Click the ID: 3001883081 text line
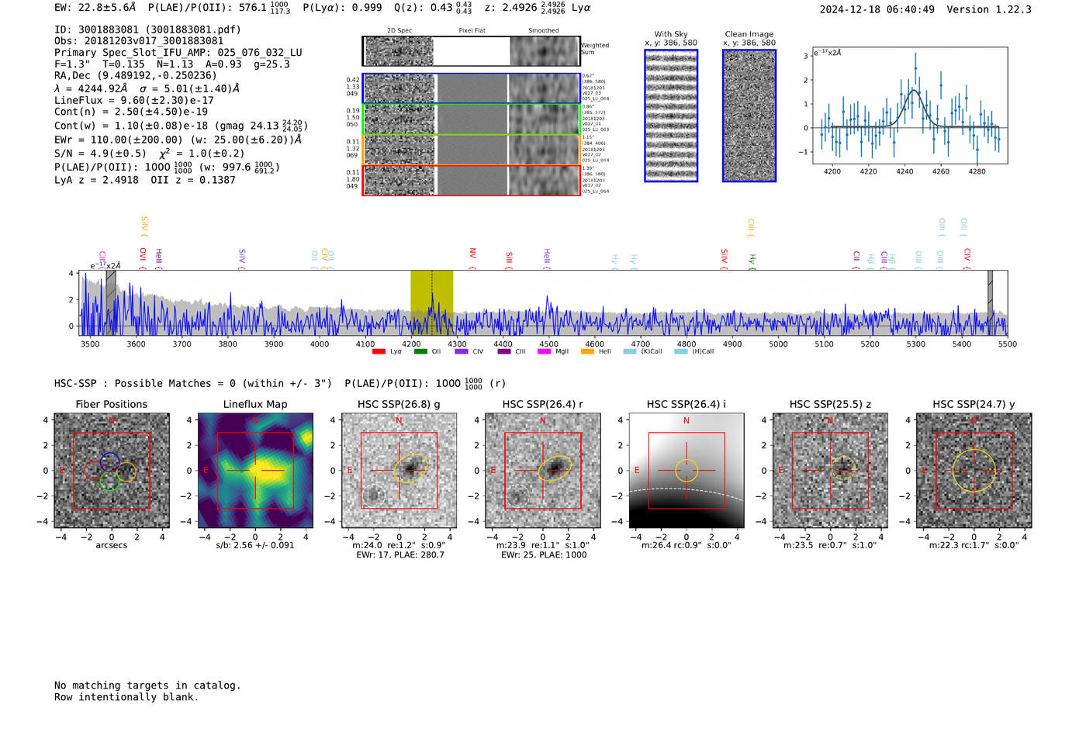 [x=147, y=29]
